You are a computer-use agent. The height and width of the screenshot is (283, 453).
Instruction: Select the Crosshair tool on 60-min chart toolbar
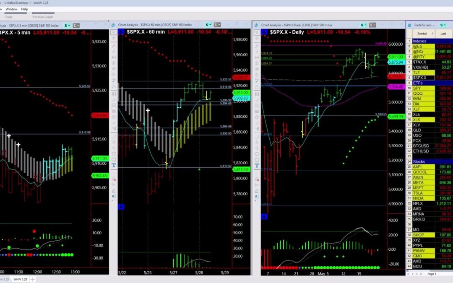[x=114, y=37]
